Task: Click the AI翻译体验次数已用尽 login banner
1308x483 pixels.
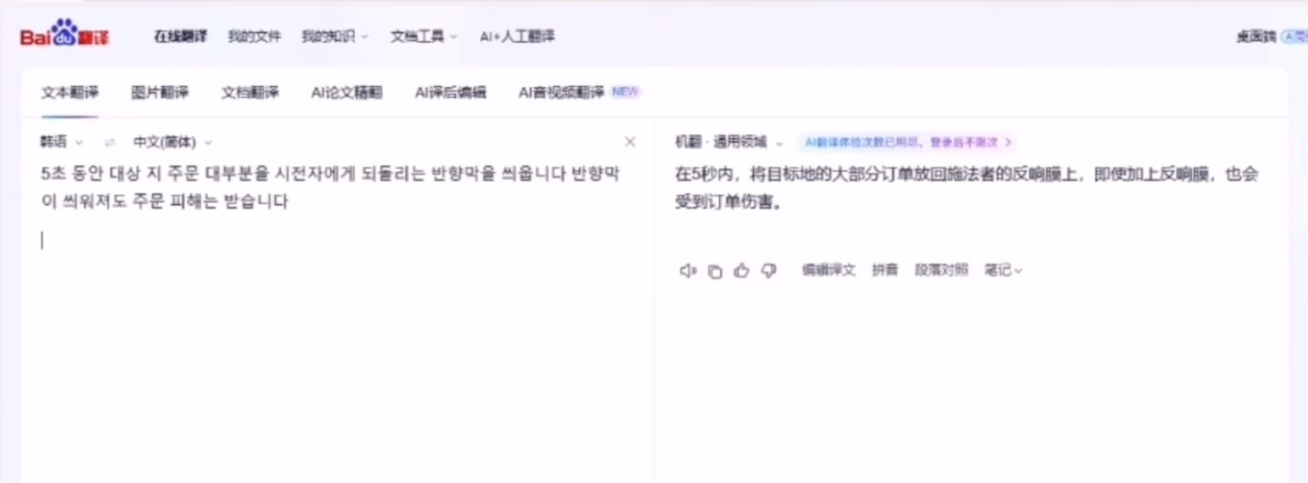Action: point(907,142)
